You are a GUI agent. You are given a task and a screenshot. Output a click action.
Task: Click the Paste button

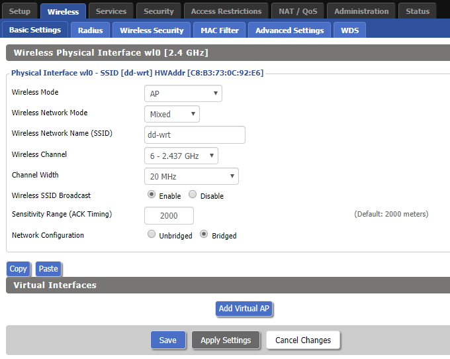[48, 269]
